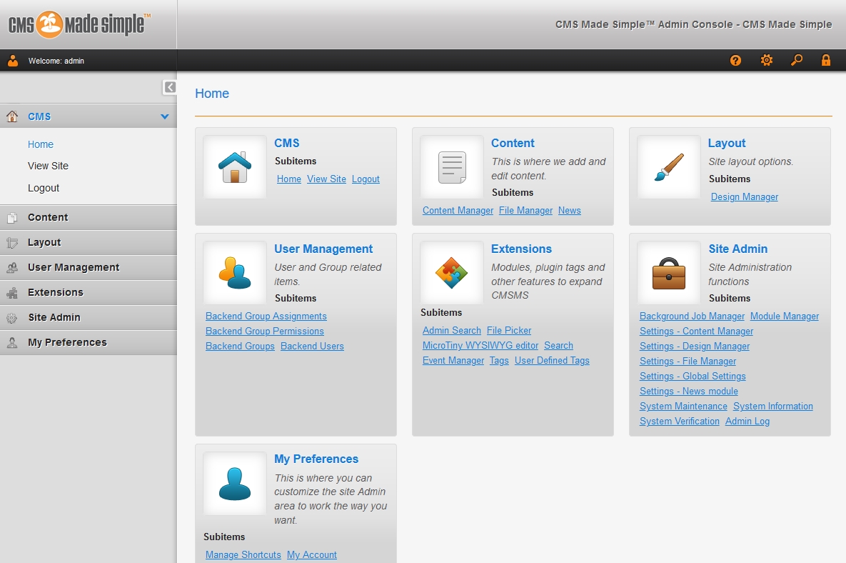Open the Backend Groups link
Screen dimensions: 846x563
point(240,347)
